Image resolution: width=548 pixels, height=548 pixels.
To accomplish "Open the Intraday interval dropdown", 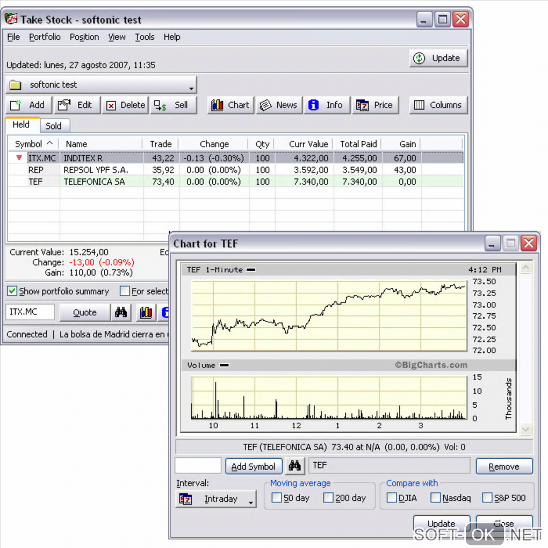I will click(x=215, y=499).
